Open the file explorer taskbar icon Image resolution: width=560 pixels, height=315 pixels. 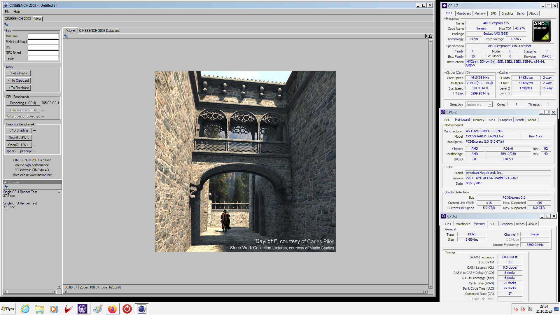click(x=39, y=309)
